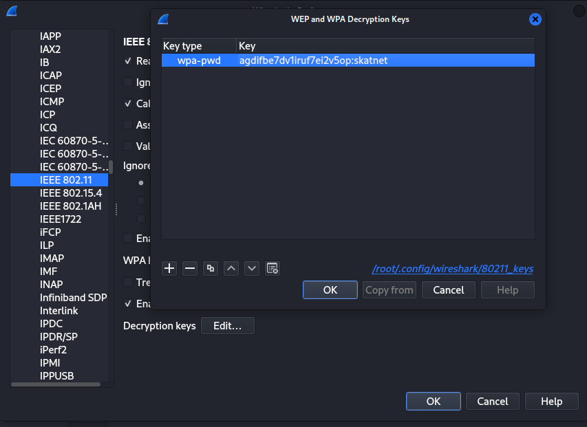Close the WEP and WPA Decryption Keys dialog
The height and width of the screenshot is (427, 587).
pos(535,19)
